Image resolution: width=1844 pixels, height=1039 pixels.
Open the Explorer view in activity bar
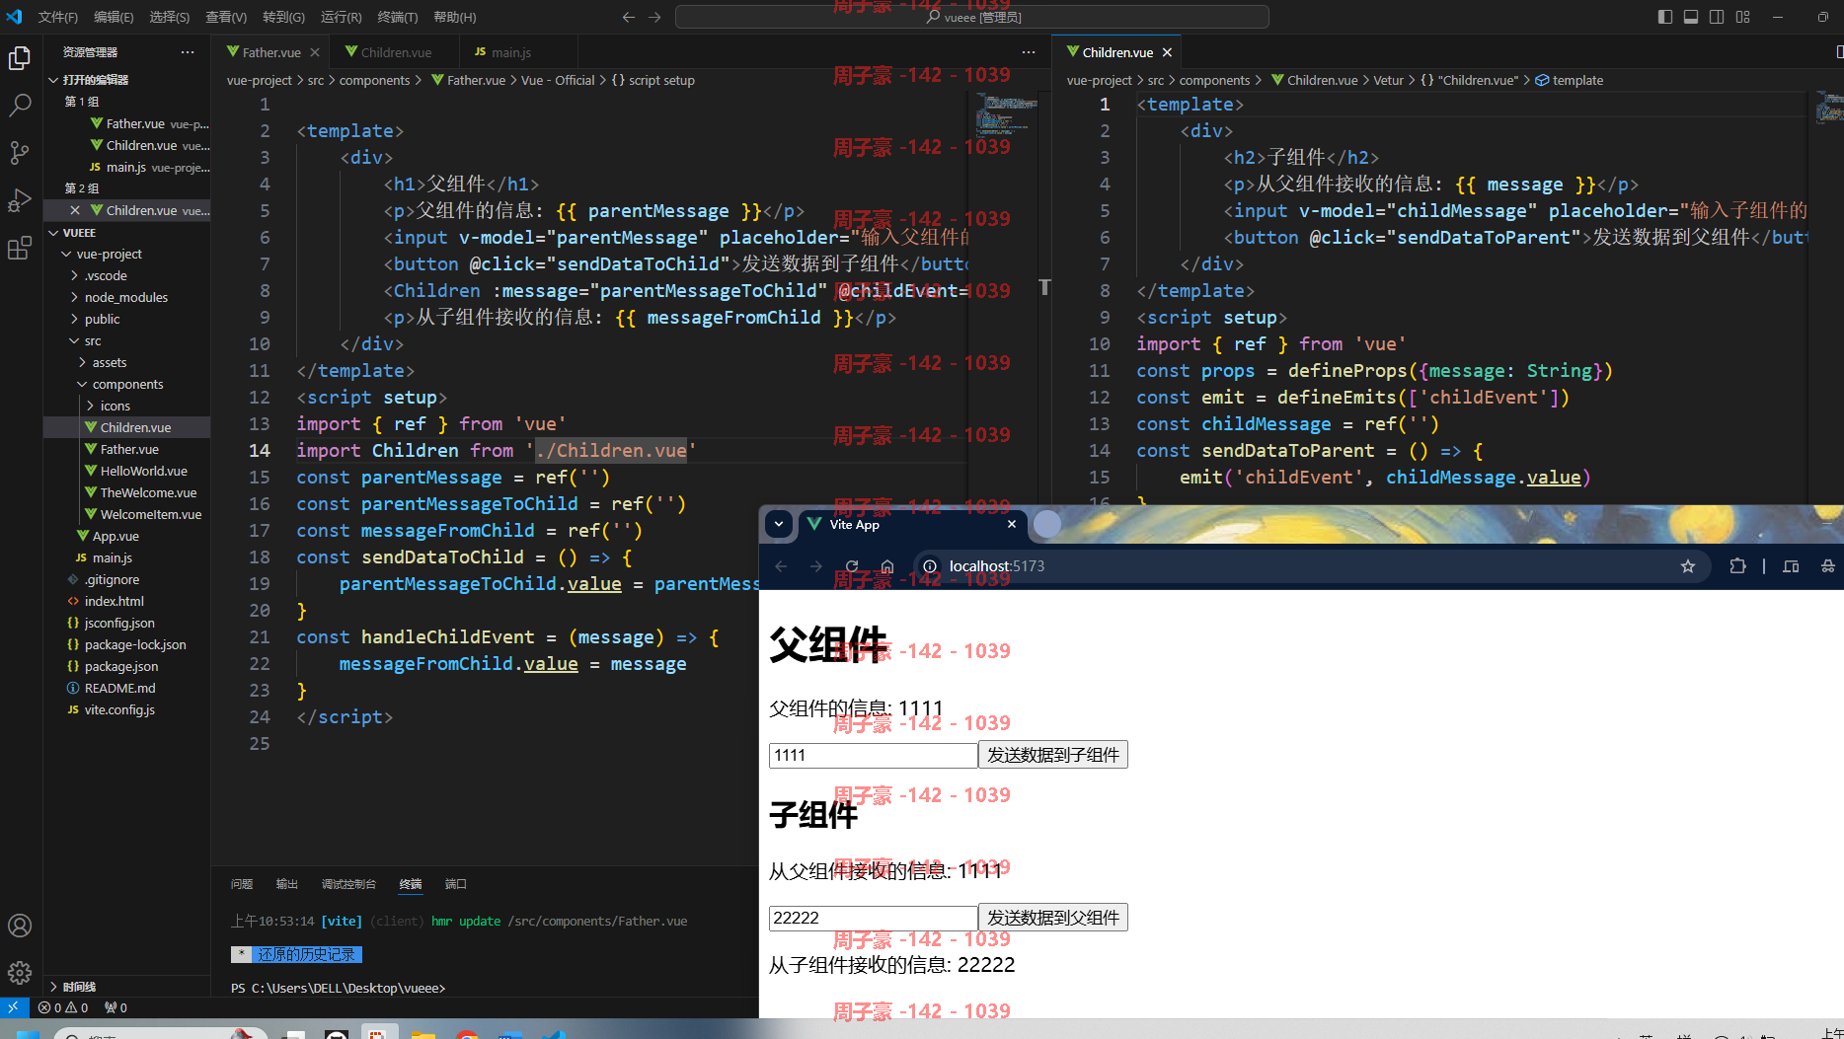pyautogui.click(x=20, y=59)
